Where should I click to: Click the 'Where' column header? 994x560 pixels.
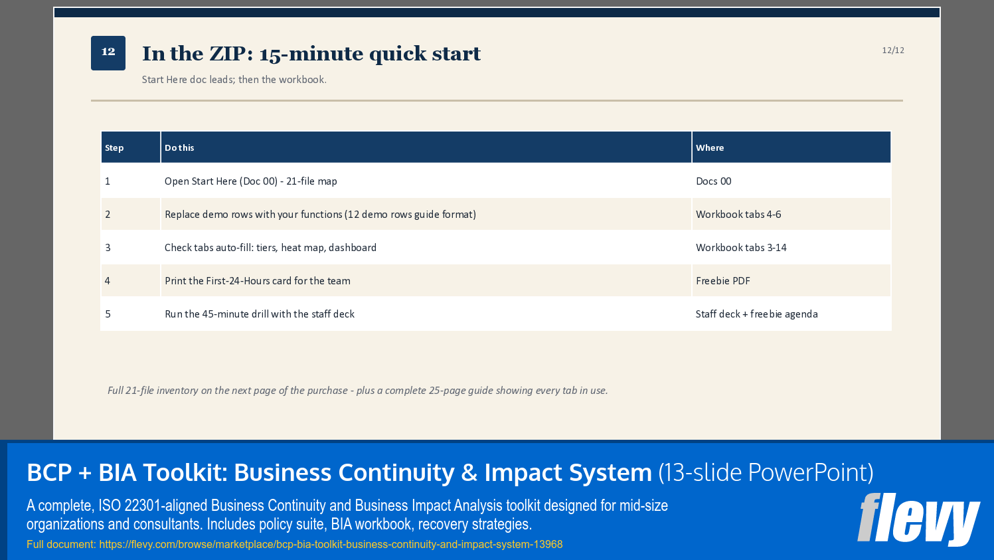click(791, 147)
